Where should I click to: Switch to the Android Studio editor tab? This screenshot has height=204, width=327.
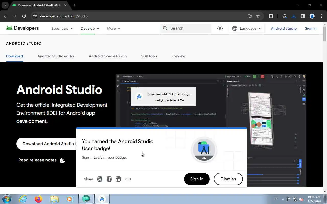click(56, 56)
